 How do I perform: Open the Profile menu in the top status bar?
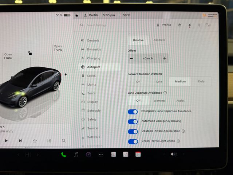[x=91, y=15]
